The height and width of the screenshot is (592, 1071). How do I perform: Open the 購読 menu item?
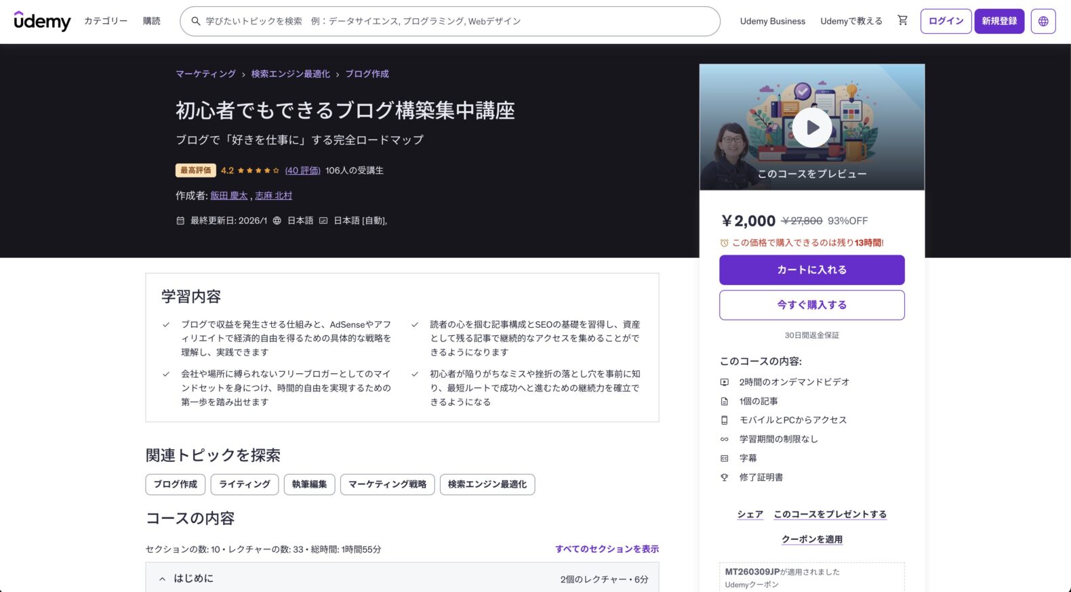152,21
